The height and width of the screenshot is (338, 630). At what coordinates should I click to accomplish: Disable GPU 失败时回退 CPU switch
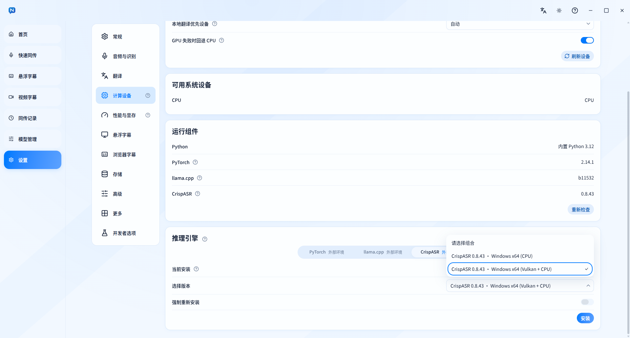587,40
